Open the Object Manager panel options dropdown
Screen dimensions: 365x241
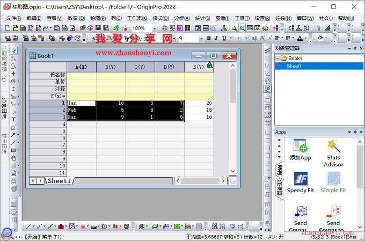[x=349, y=48]
